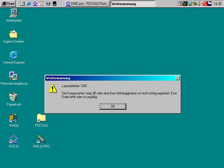The height and width of the screenshot is (168, 224).
Task: Activate the Wetterwarnung taskbar button
Action: click(133, 4)
